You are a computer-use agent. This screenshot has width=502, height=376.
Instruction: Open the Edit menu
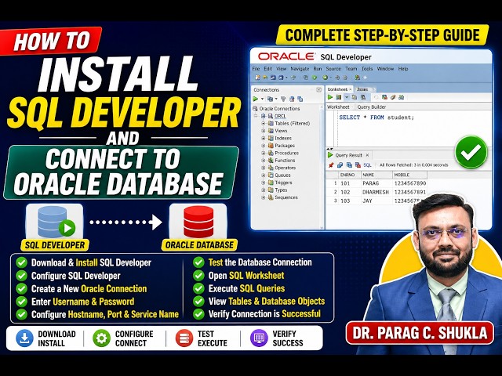pyautogui.click(x=268, y=69)
